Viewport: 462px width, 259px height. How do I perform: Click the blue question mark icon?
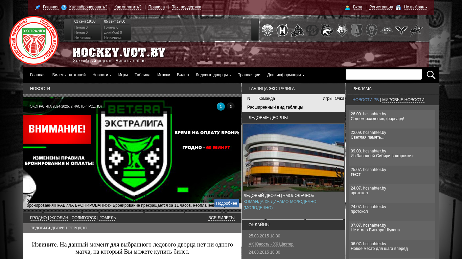[64, 7]
